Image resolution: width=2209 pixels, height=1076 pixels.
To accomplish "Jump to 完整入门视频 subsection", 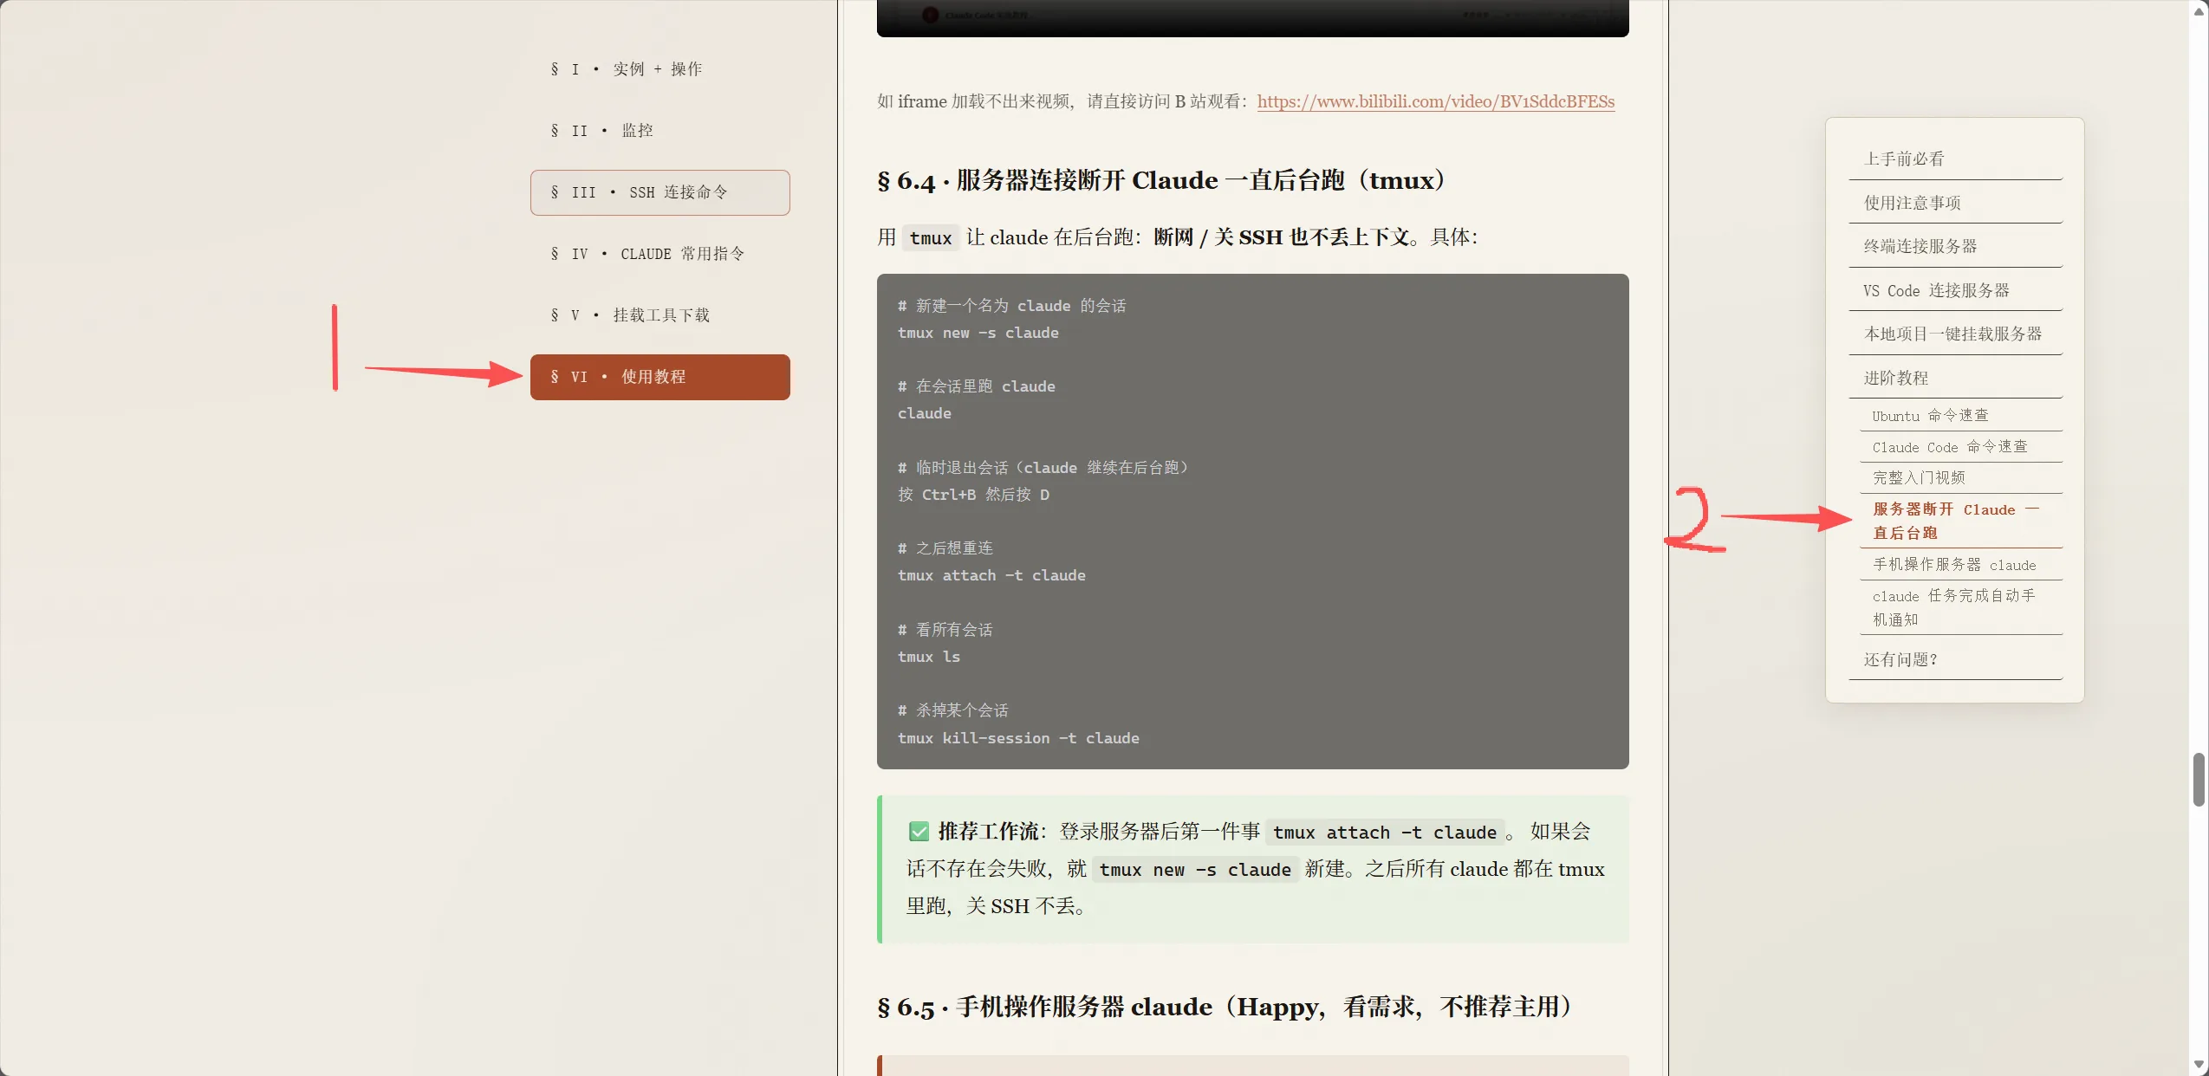I will [1961, 478].
